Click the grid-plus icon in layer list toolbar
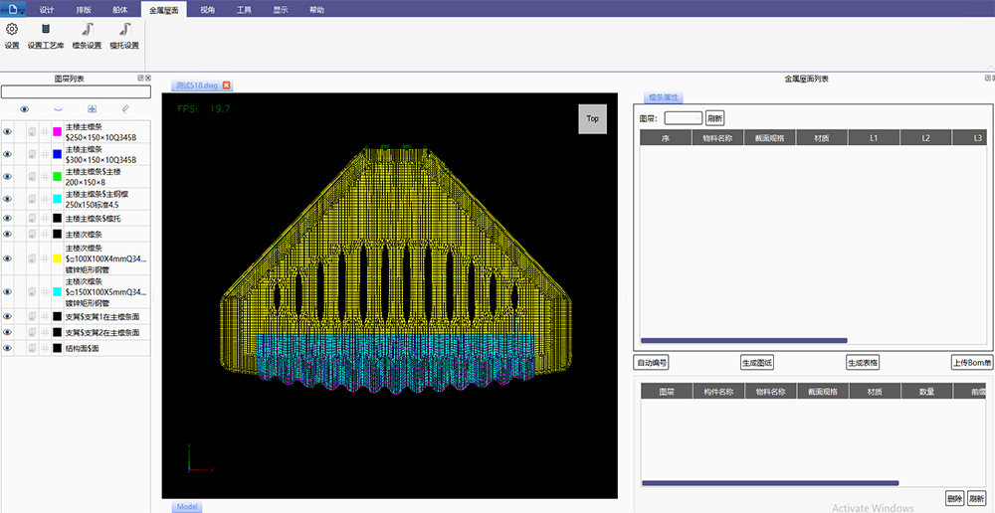 point(92,109)
